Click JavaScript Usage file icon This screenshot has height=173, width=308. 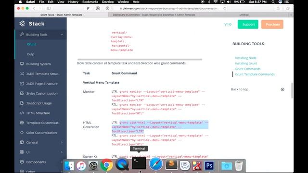coord(22,103)
